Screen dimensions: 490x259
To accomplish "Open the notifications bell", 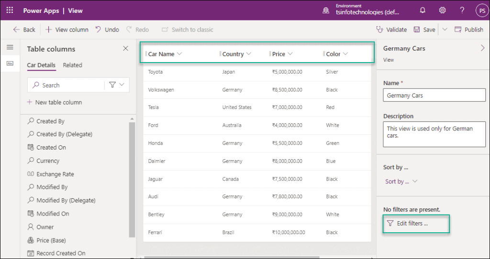I will coord(423,11).
